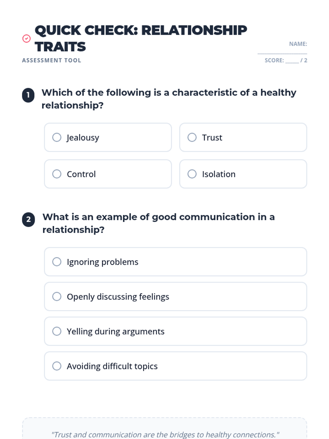This screenshot has width=329, height=439.
Task: Pick Avoiding difficult topics radio button
Action: [x=57, y=366]
